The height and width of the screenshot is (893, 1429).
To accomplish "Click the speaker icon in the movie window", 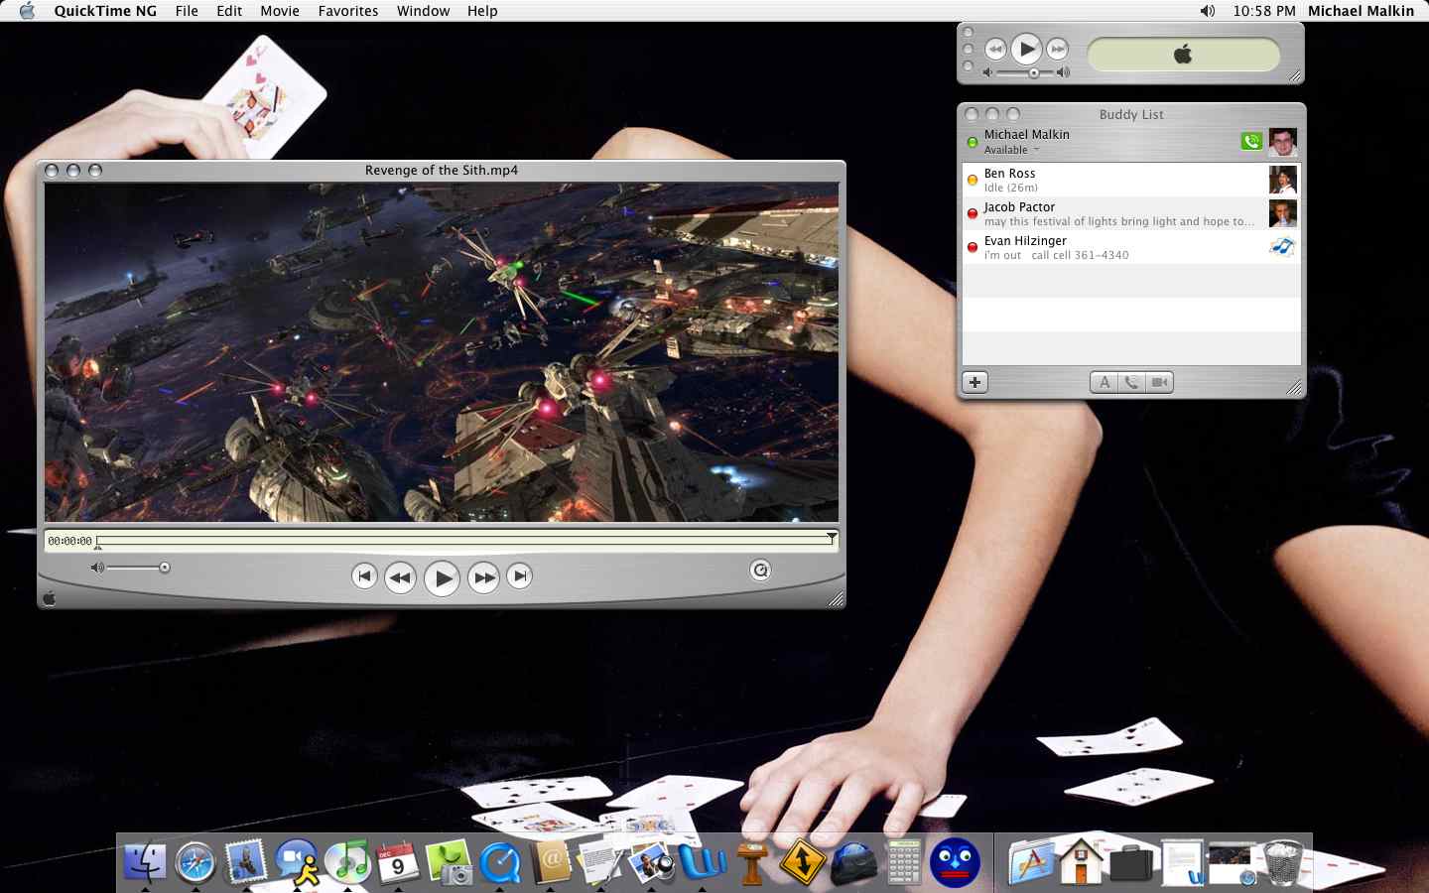I will click(96, 568).
